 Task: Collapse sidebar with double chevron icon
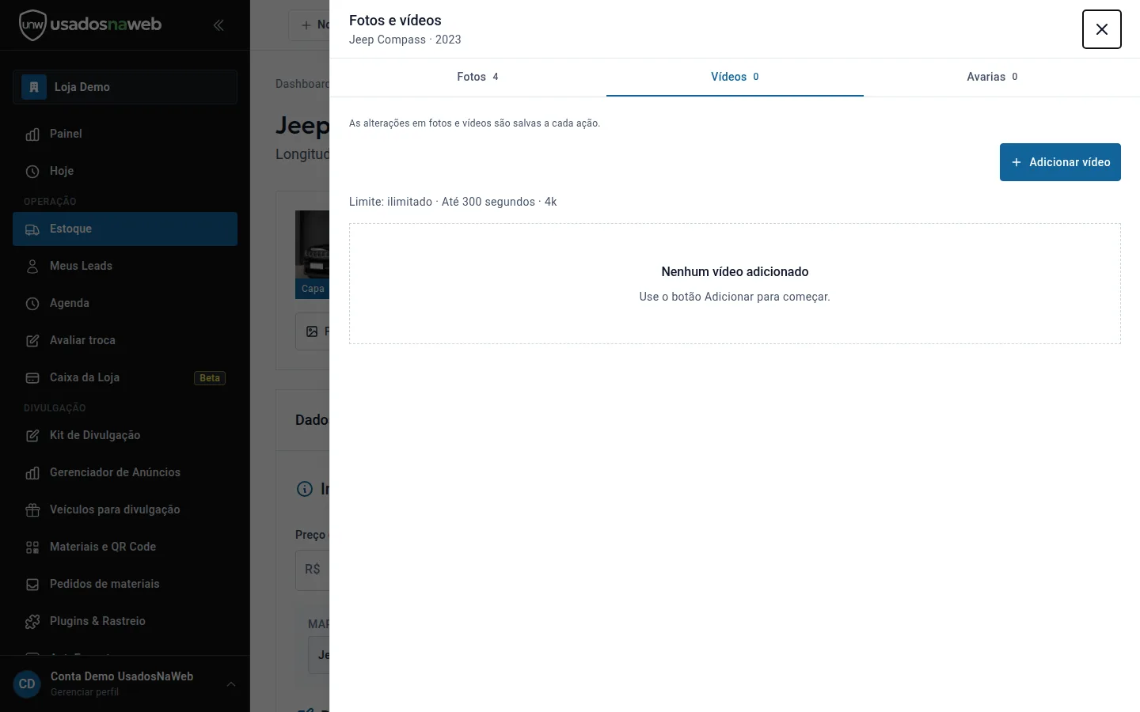[x=218, y=25]
